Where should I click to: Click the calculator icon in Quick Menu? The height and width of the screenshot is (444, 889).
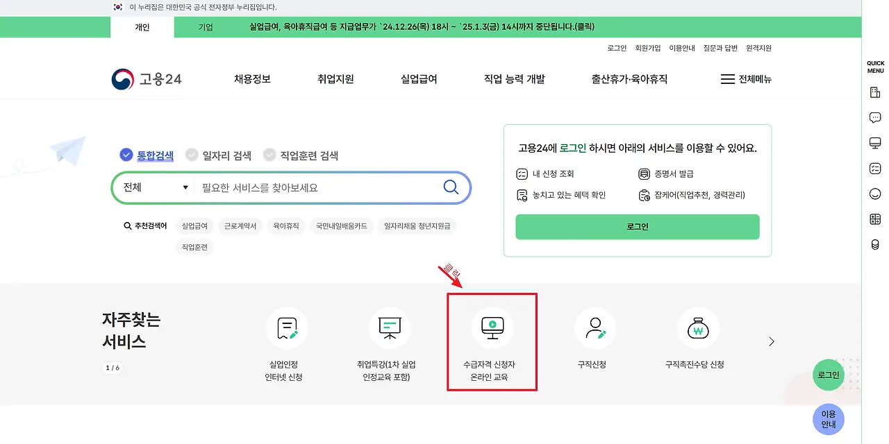[875, 219]
